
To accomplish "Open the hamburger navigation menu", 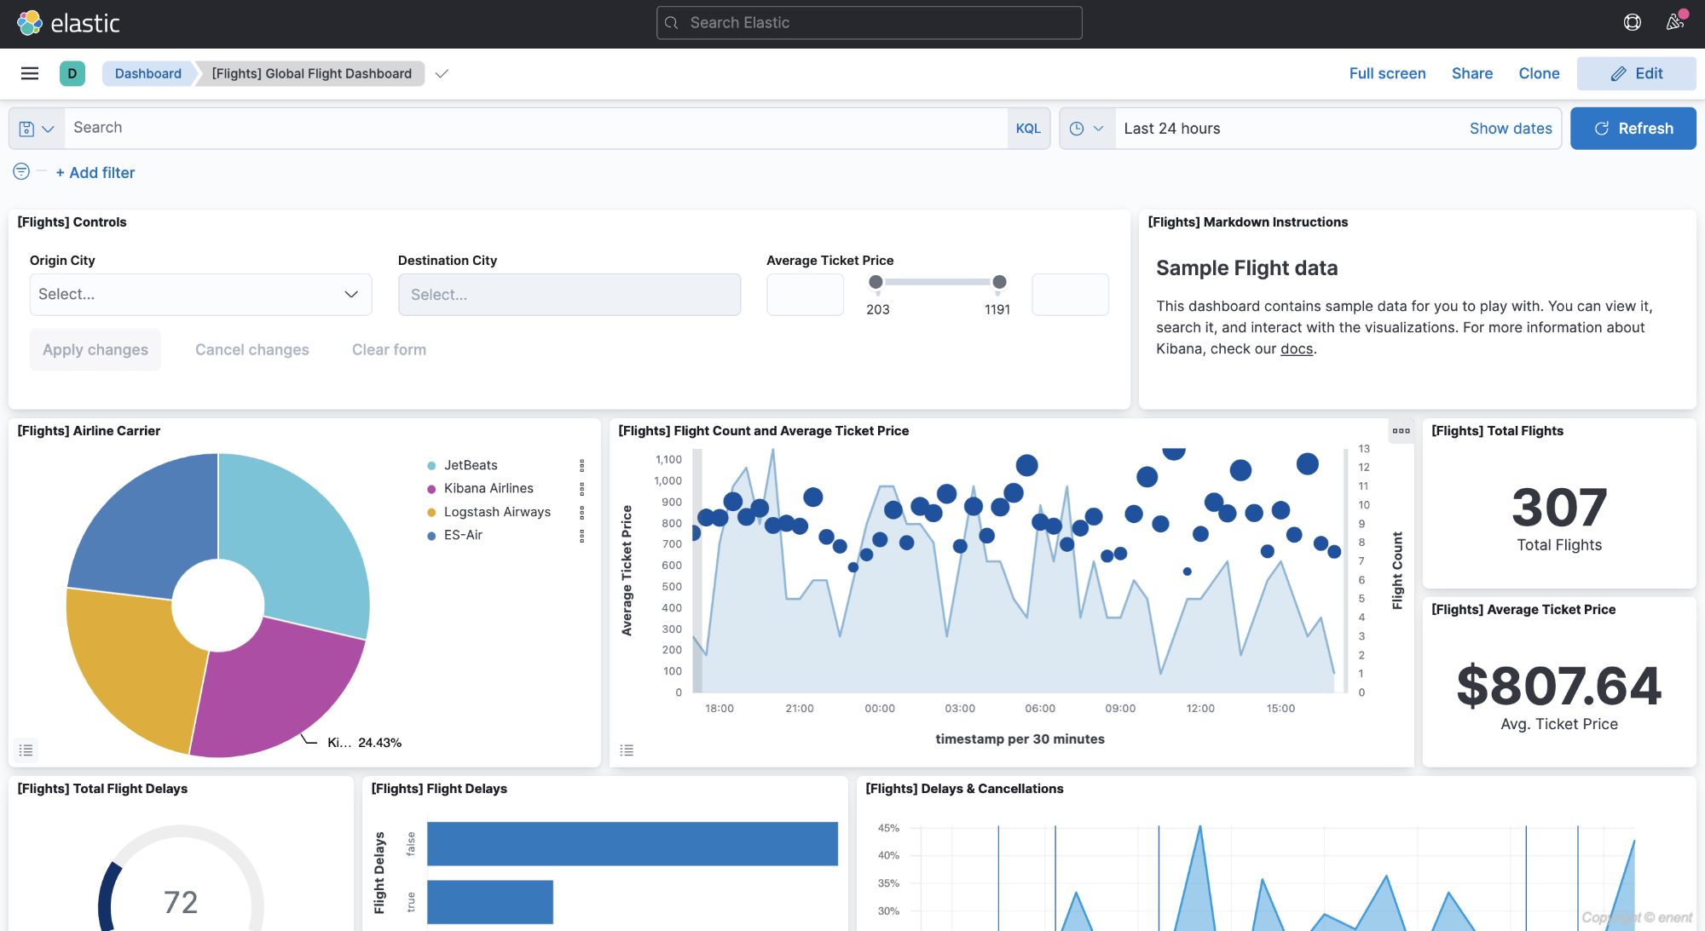I will pyautogui.click(x=30, y=73).
